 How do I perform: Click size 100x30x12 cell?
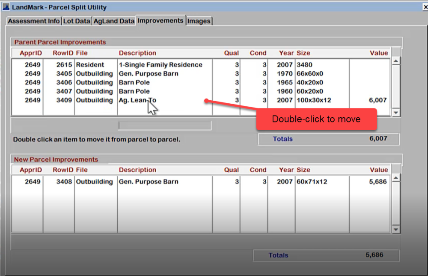(x=314, y=100)
